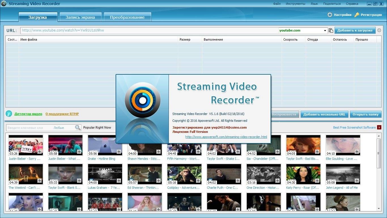The height and width of the screenshot is (218, 387).
Task: Click the paste URL clipboard icon
Action: coord(331,30)
